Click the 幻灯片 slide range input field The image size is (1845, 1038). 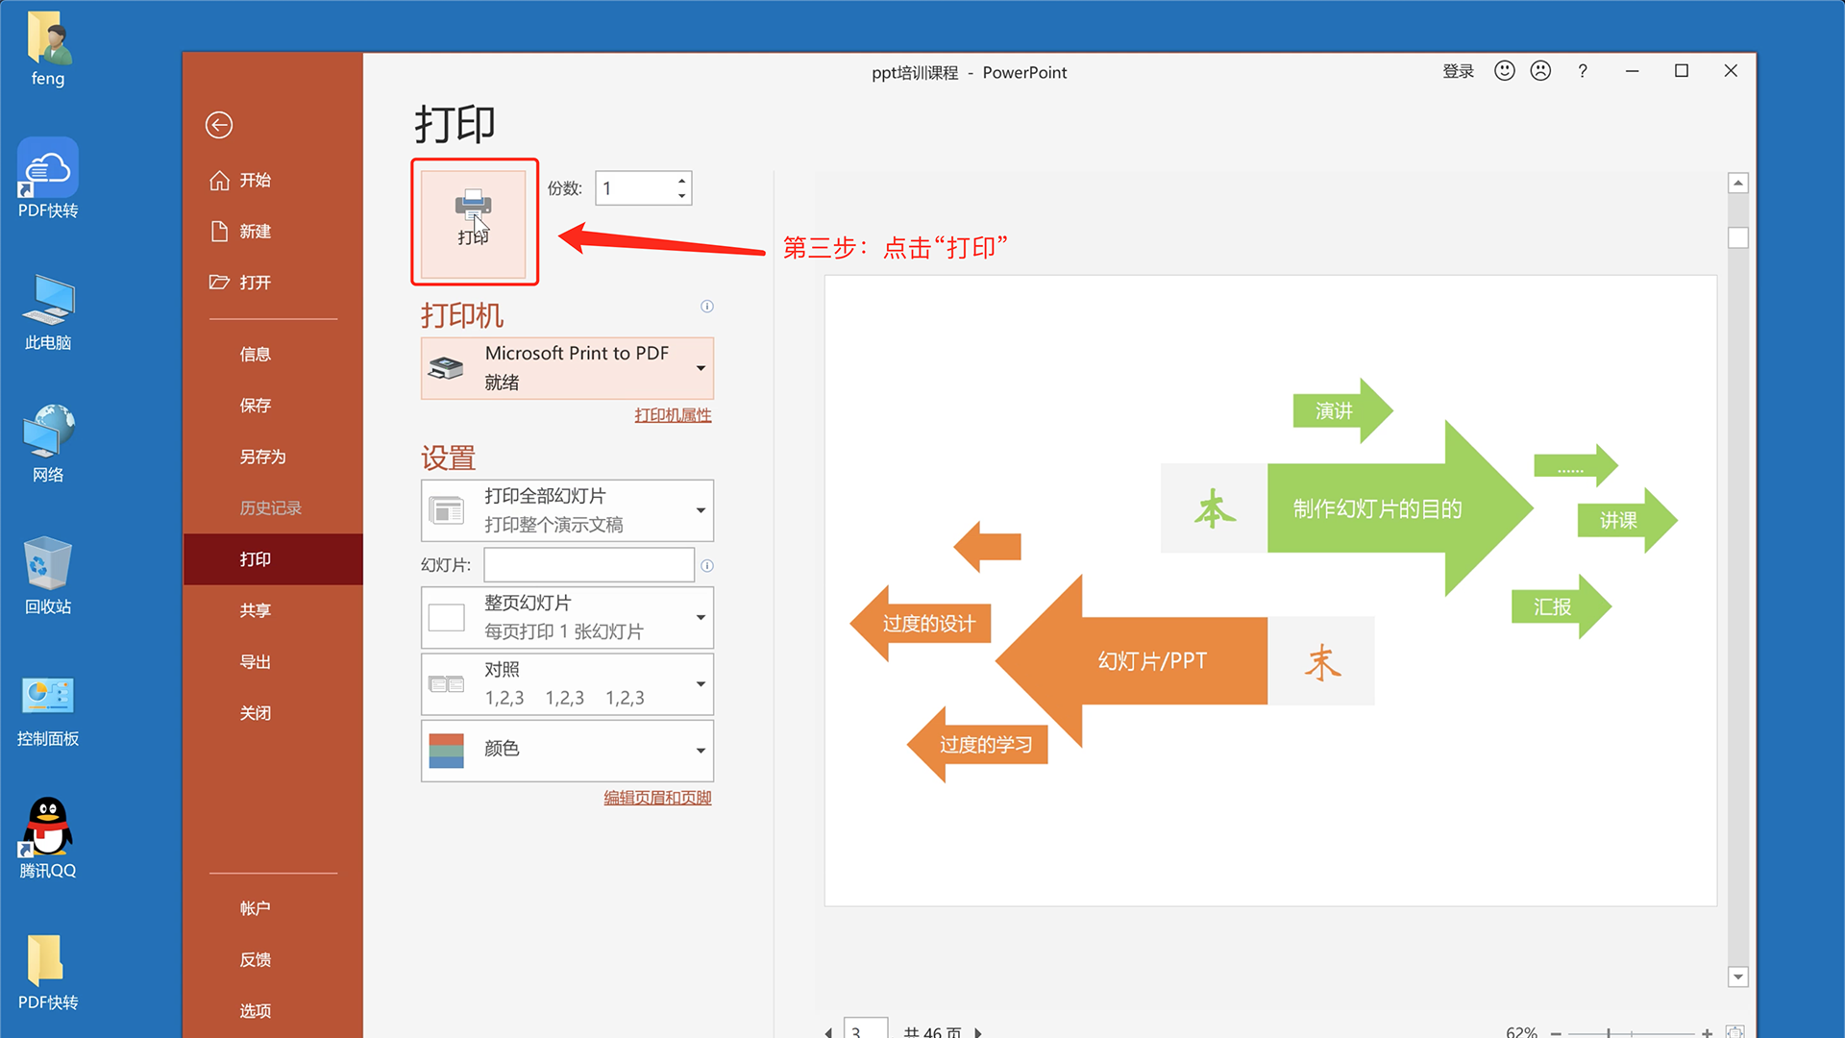click(588, 565)
